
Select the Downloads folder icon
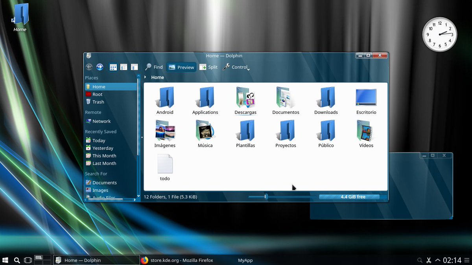coord(326,97)
